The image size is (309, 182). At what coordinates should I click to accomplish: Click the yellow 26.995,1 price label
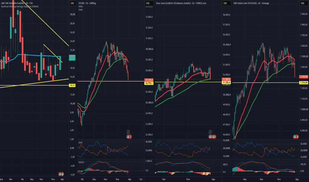(149, 83)
